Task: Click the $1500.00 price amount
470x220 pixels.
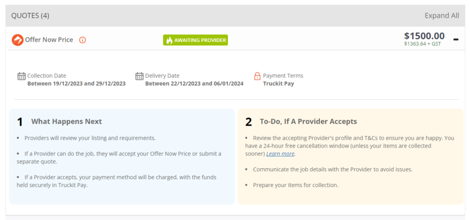Action: pyautogui.click(x=424, y=36)
